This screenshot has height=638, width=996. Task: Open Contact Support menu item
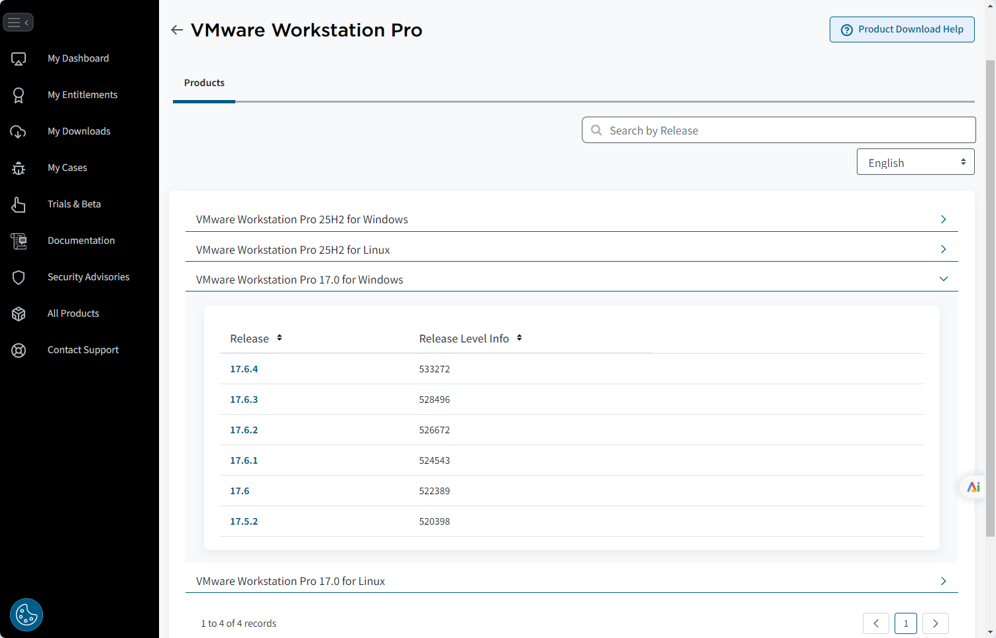[83, 350]
